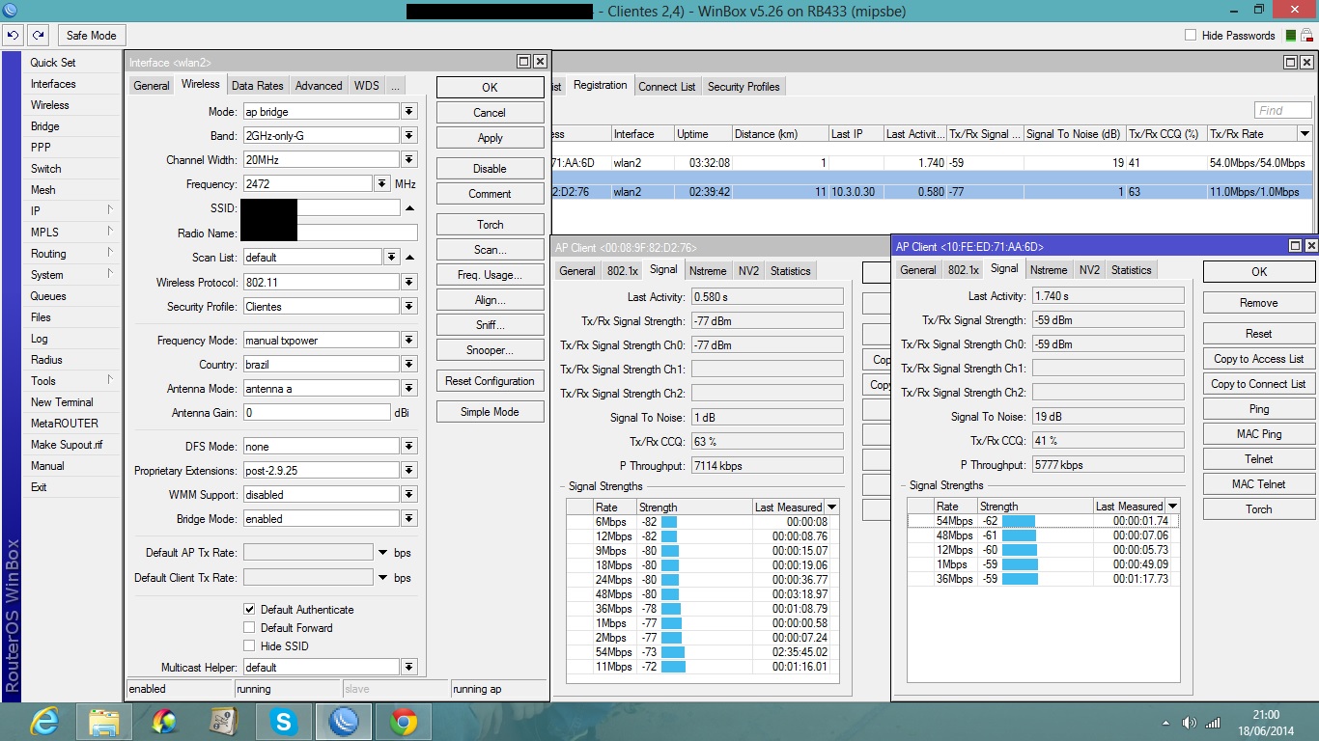Image resolution: width=1319 pixels, height=741 pixels.
Task: Open the Band dropdown showing 2GHz-only-G
Action: click(409, 136)
